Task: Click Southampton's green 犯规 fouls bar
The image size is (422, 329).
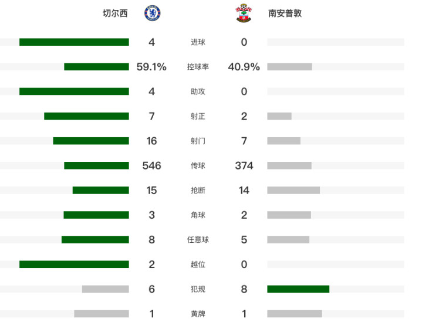Action: tap(298, 289)
